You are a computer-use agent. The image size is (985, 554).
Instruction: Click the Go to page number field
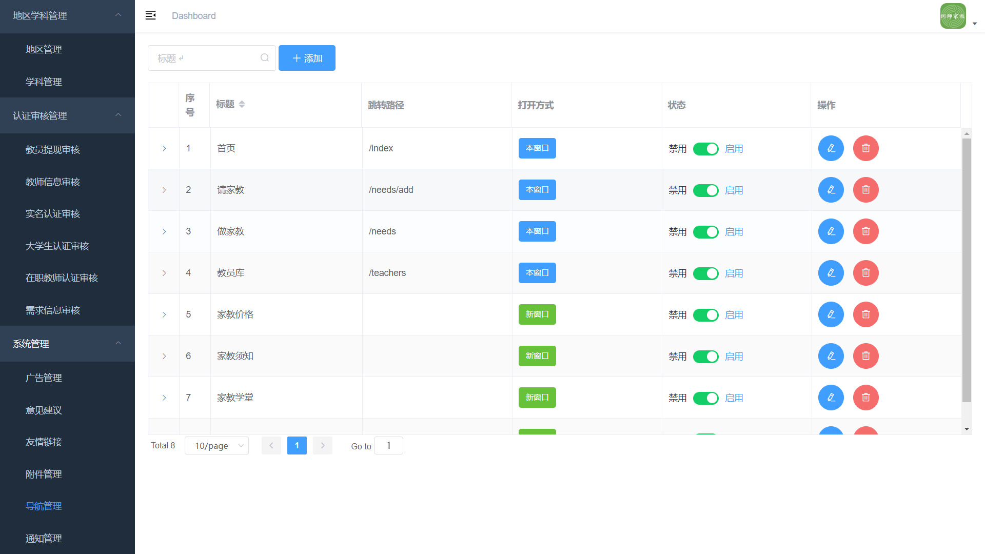tap(388, 446)
